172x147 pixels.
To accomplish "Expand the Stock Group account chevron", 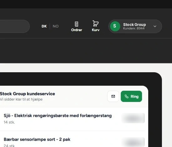I will 155,26.
